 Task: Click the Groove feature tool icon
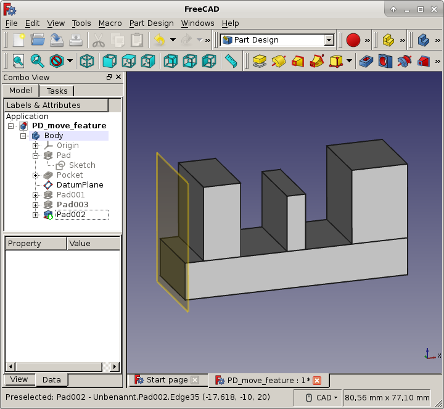[x=405, y=61]
